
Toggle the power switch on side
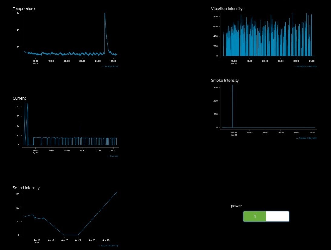pos(255,216)
